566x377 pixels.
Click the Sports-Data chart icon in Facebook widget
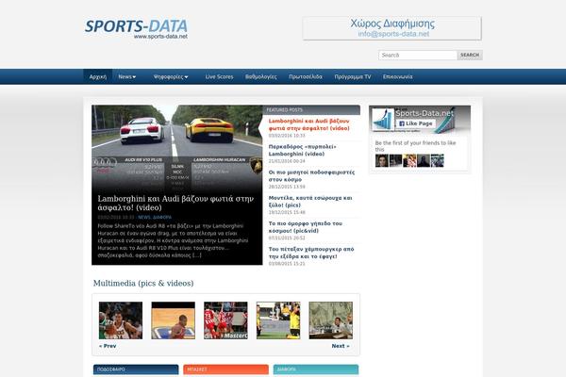pos(383,119)
